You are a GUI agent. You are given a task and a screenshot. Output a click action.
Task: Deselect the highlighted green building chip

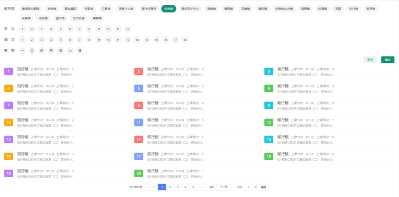pyautogui.click(x=169, y=9)
